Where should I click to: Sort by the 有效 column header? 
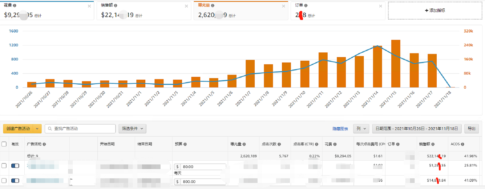pos(15,144)
